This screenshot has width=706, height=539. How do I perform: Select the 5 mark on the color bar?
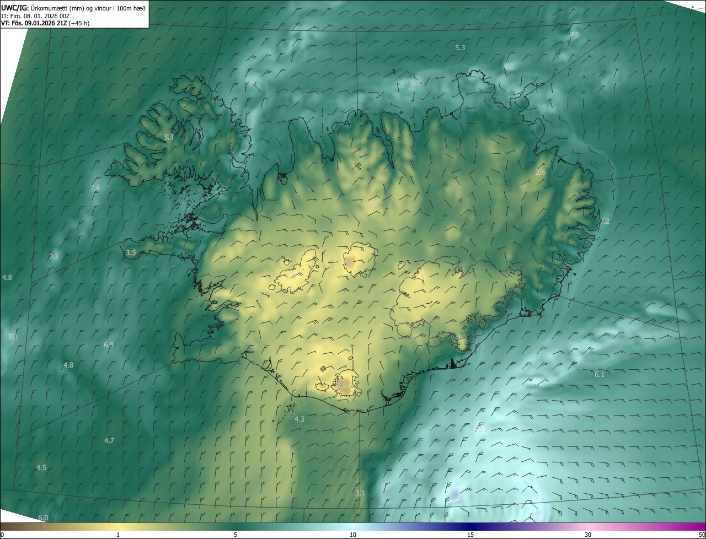pos(236,535)
